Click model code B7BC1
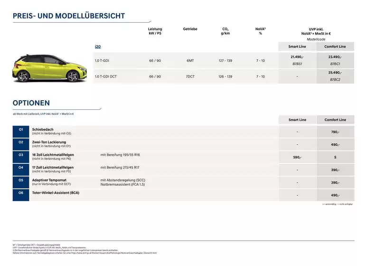This screenshot has height=266, width=367. pyautogui.click(x=335, y=64)
